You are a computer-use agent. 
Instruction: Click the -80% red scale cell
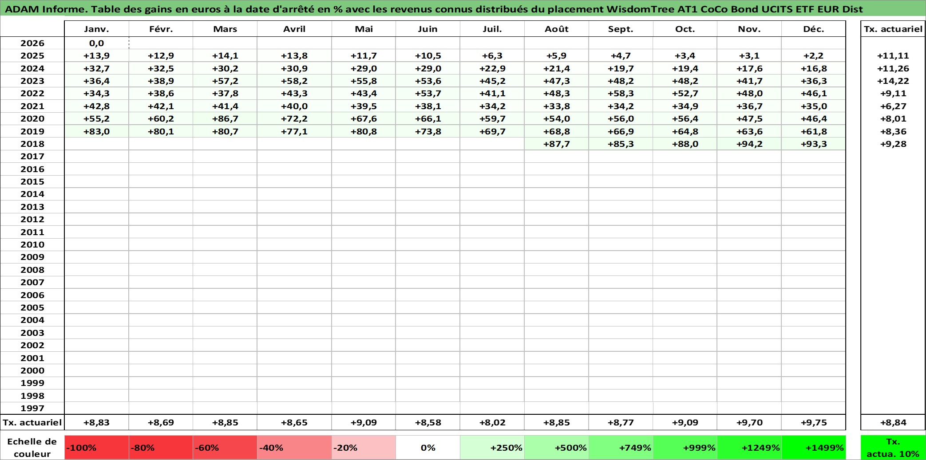pyautogui.click(x=161, y=448)
